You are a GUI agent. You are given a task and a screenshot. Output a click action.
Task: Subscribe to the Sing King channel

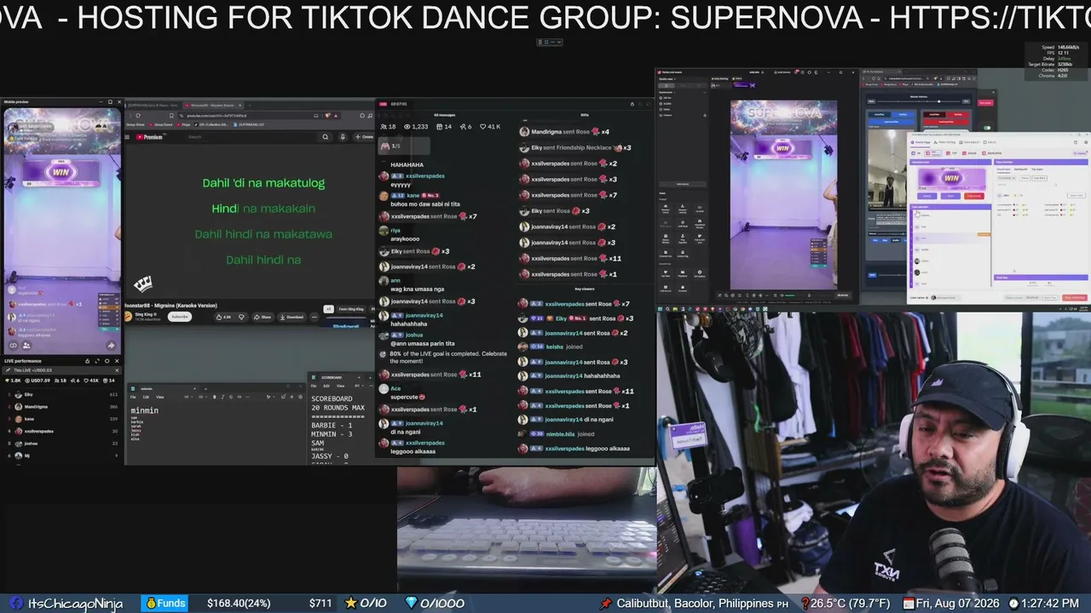click(179, 317)
